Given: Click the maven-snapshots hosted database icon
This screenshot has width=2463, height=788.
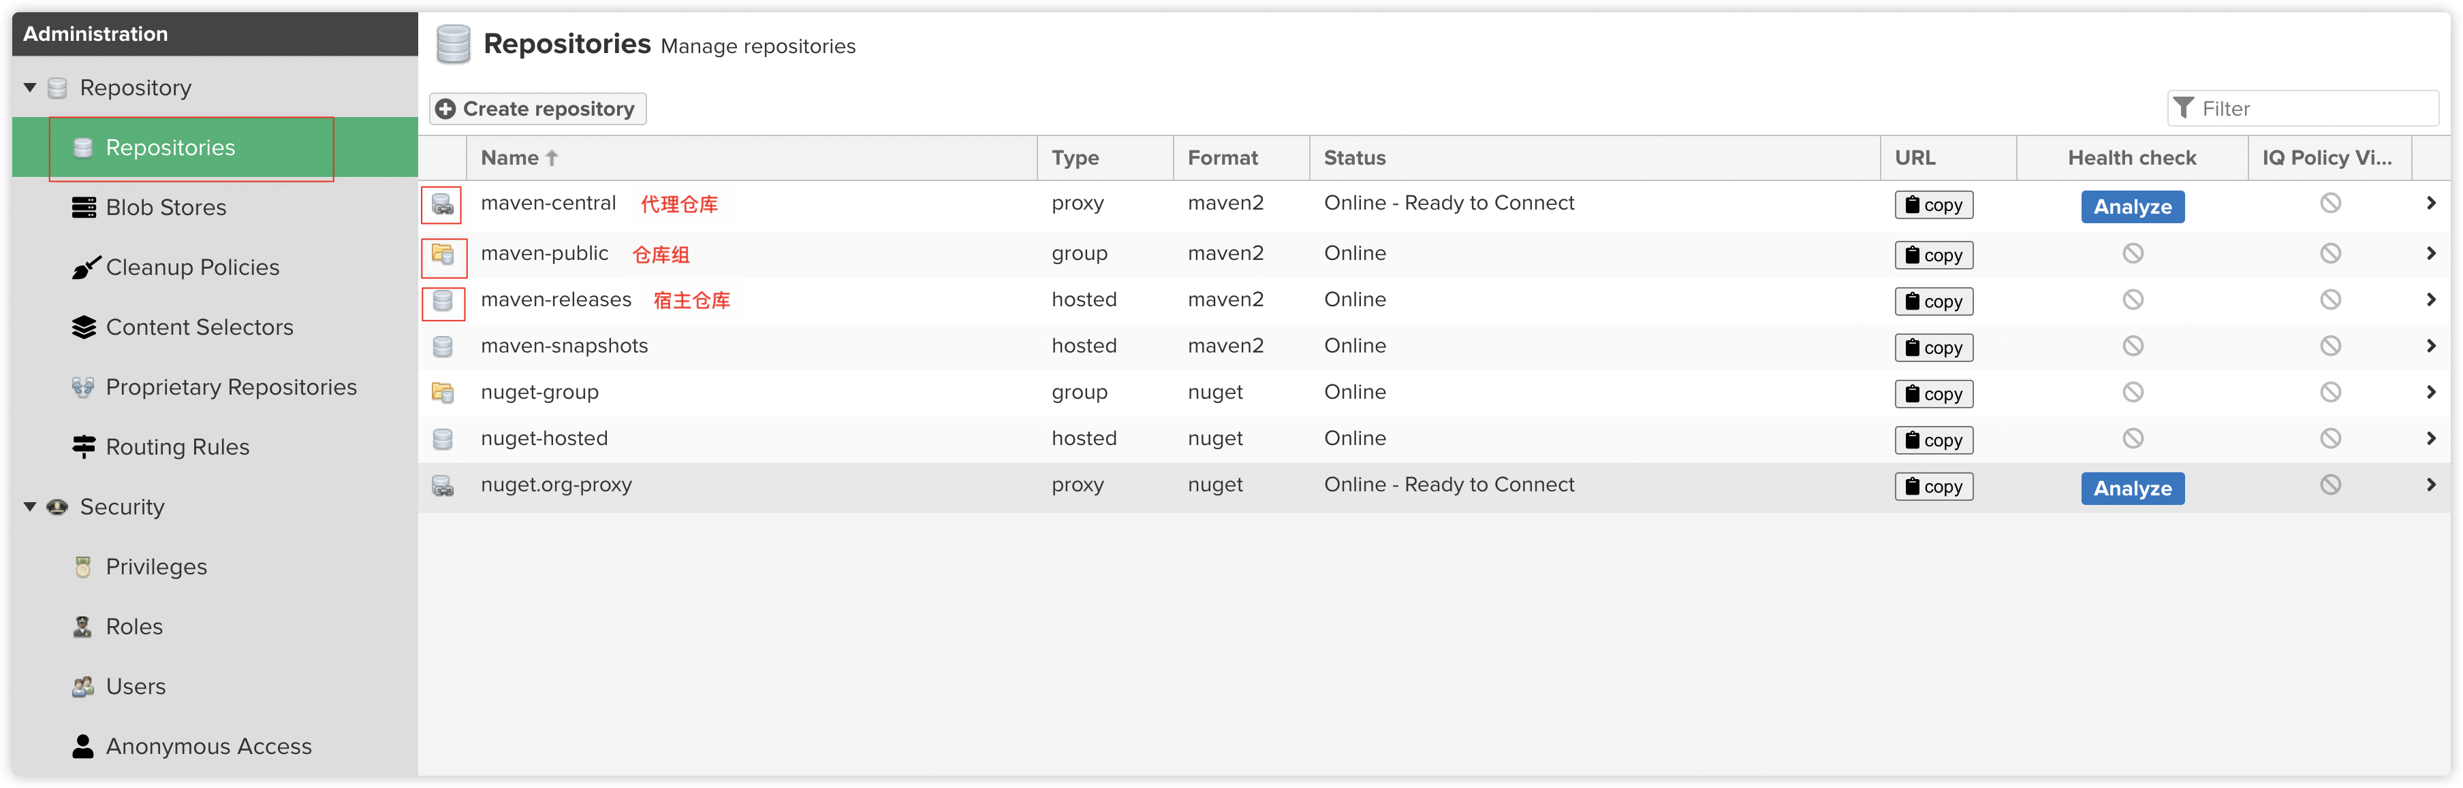Looking at the screenshot, I should (443, 347).
